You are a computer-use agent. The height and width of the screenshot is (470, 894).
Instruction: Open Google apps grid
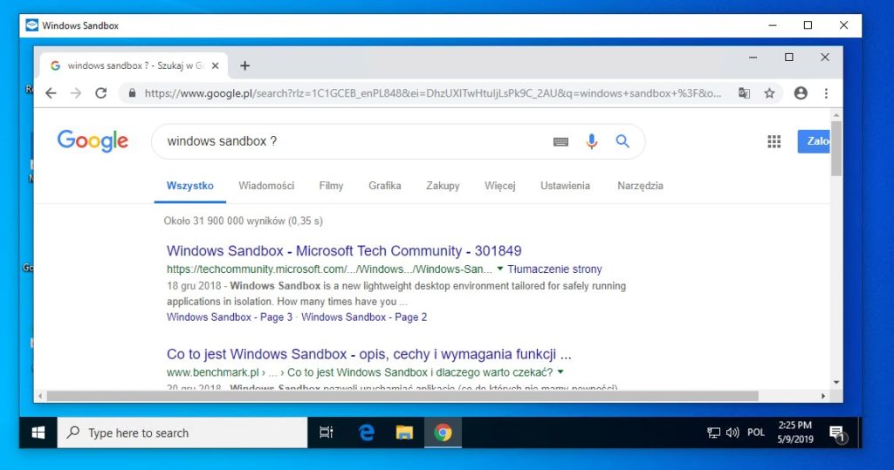pos(774,141)
